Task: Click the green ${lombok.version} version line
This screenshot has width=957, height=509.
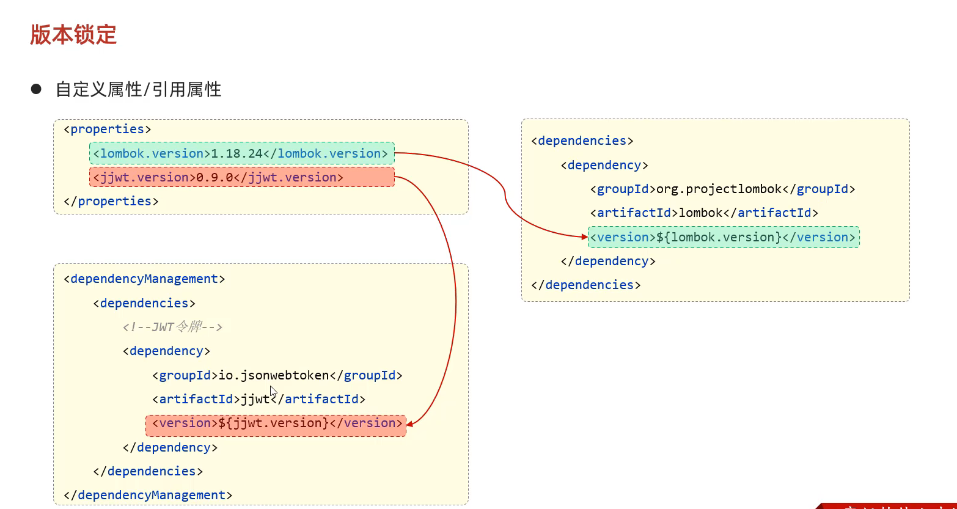Action: 724,237
